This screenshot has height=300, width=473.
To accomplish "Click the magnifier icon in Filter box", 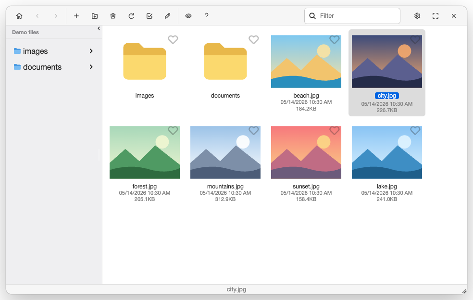I will [x=312, y=16].
